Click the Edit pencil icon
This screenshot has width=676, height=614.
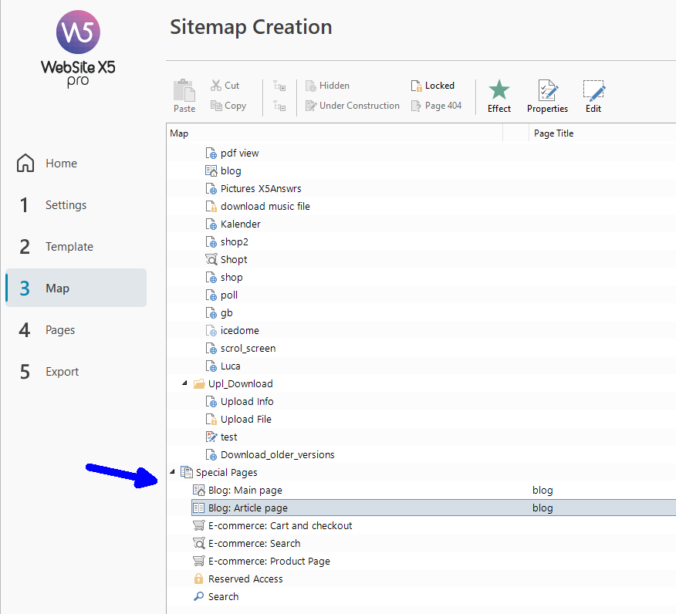click(x=593, y=90)
